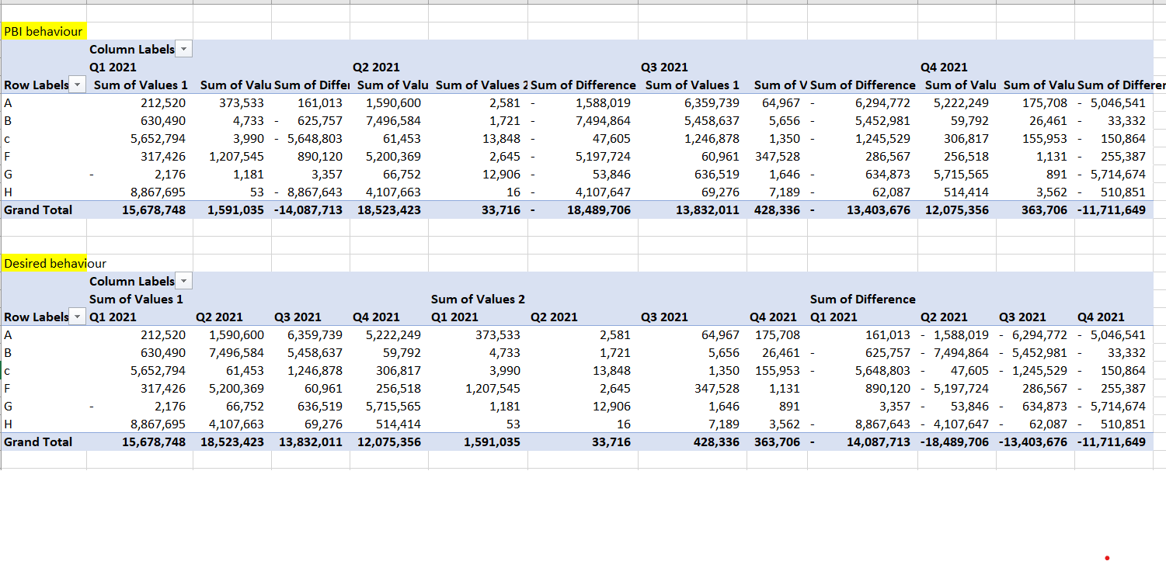This screenshot has width=1166, height=561.
Task: Click value 1,207,545 in Desired behaviour pivot
Action: [x=492, y=388]
